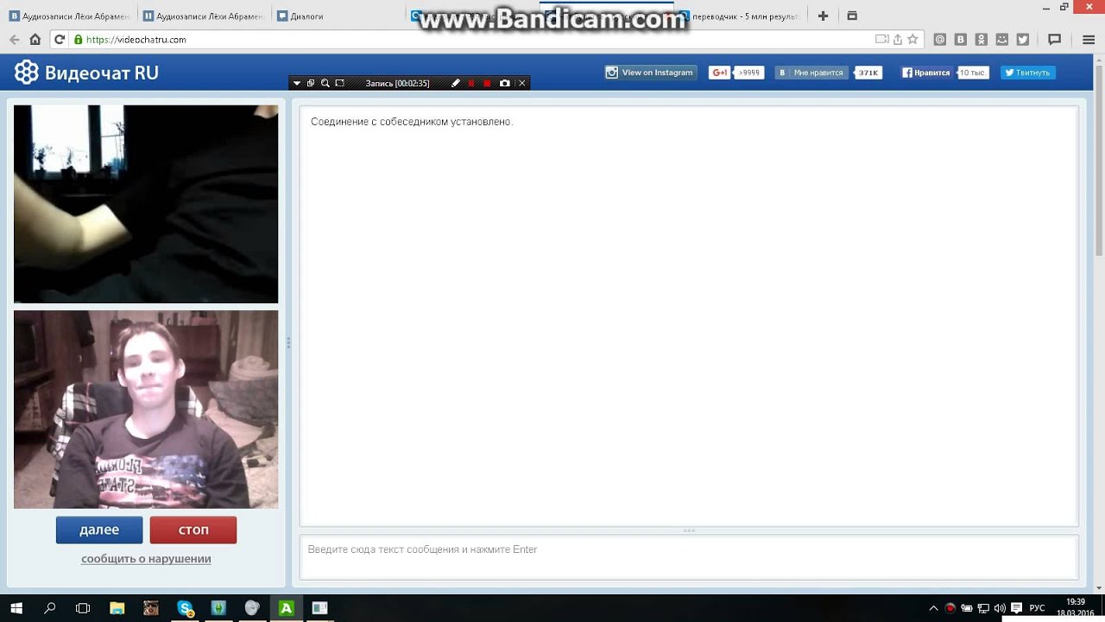Click Facebook Нравится button
Screen dimensions: 1105x622
pyautogui.click(x=926, y=73)
